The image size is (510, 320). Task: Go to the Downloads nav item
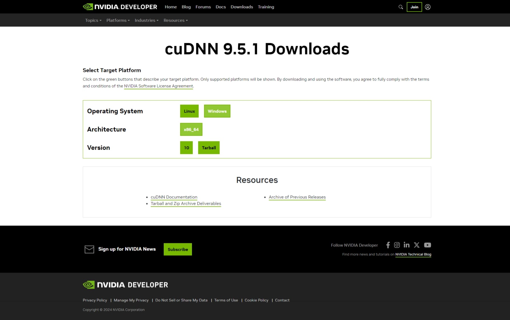pos(242,7)
